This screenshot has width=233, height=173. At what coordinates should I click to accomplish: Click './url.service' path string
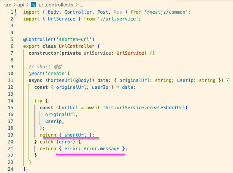(x=118, y=19)
